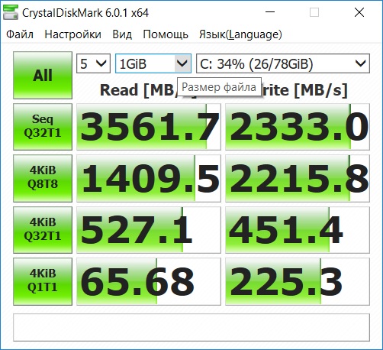
Task: Click the 4KiB Q8T8 write value 2215.8
Action: tap(298, 178)
